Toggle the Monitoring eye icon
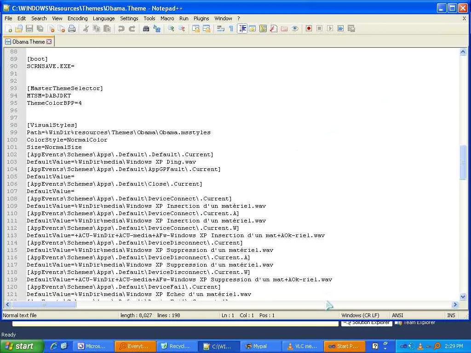The height and width of the screenshot is (353, 471). click(x=295, y=28)
